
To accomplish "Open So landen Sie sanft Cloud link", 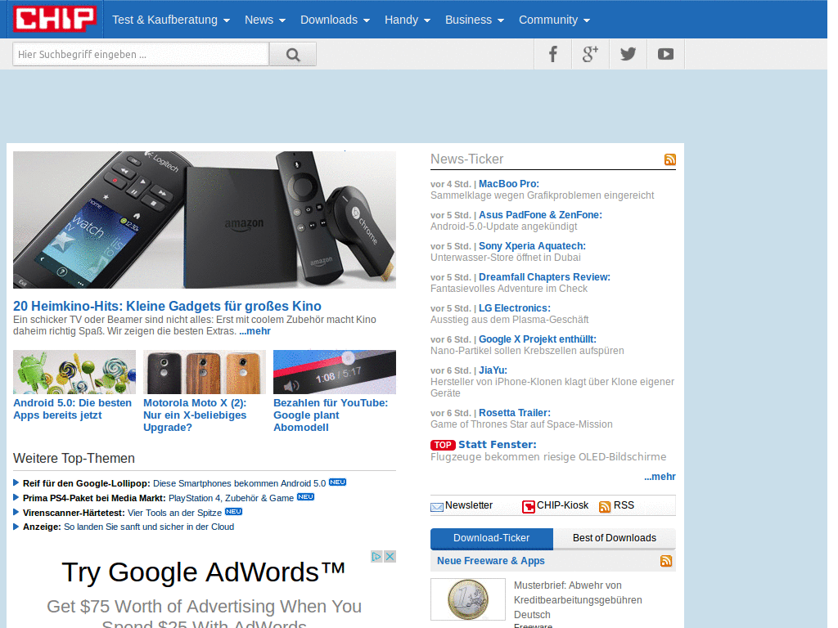I will point(149,527).
